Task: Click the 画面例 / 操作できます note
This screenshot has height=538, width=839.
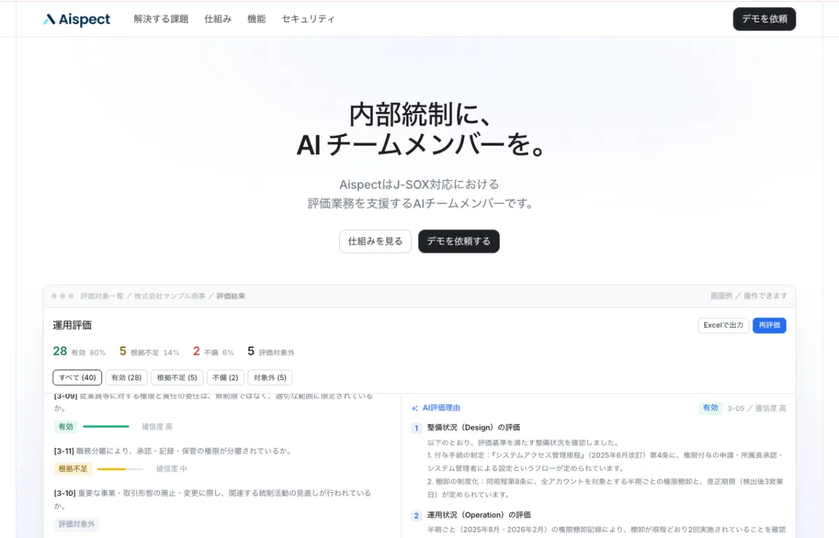Action: pos(749,296)
